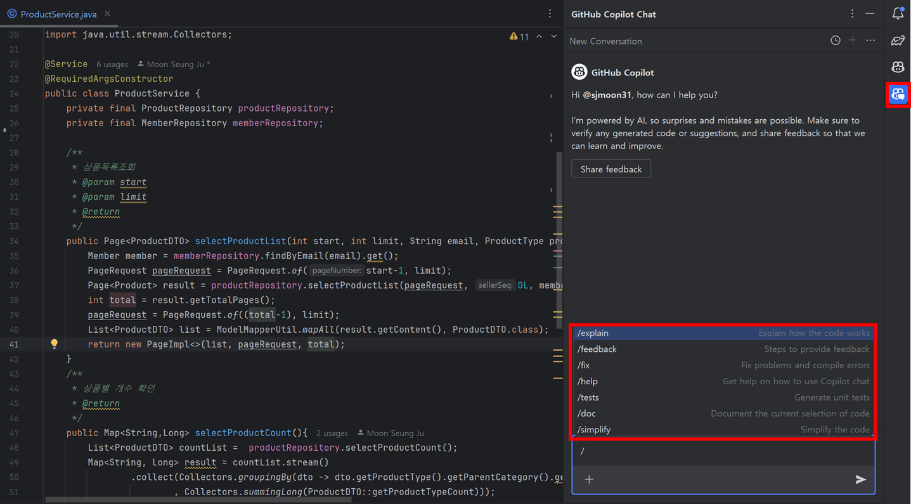Click the @Service annotation
Screen dimensions: 911x504
pos(66,64)
